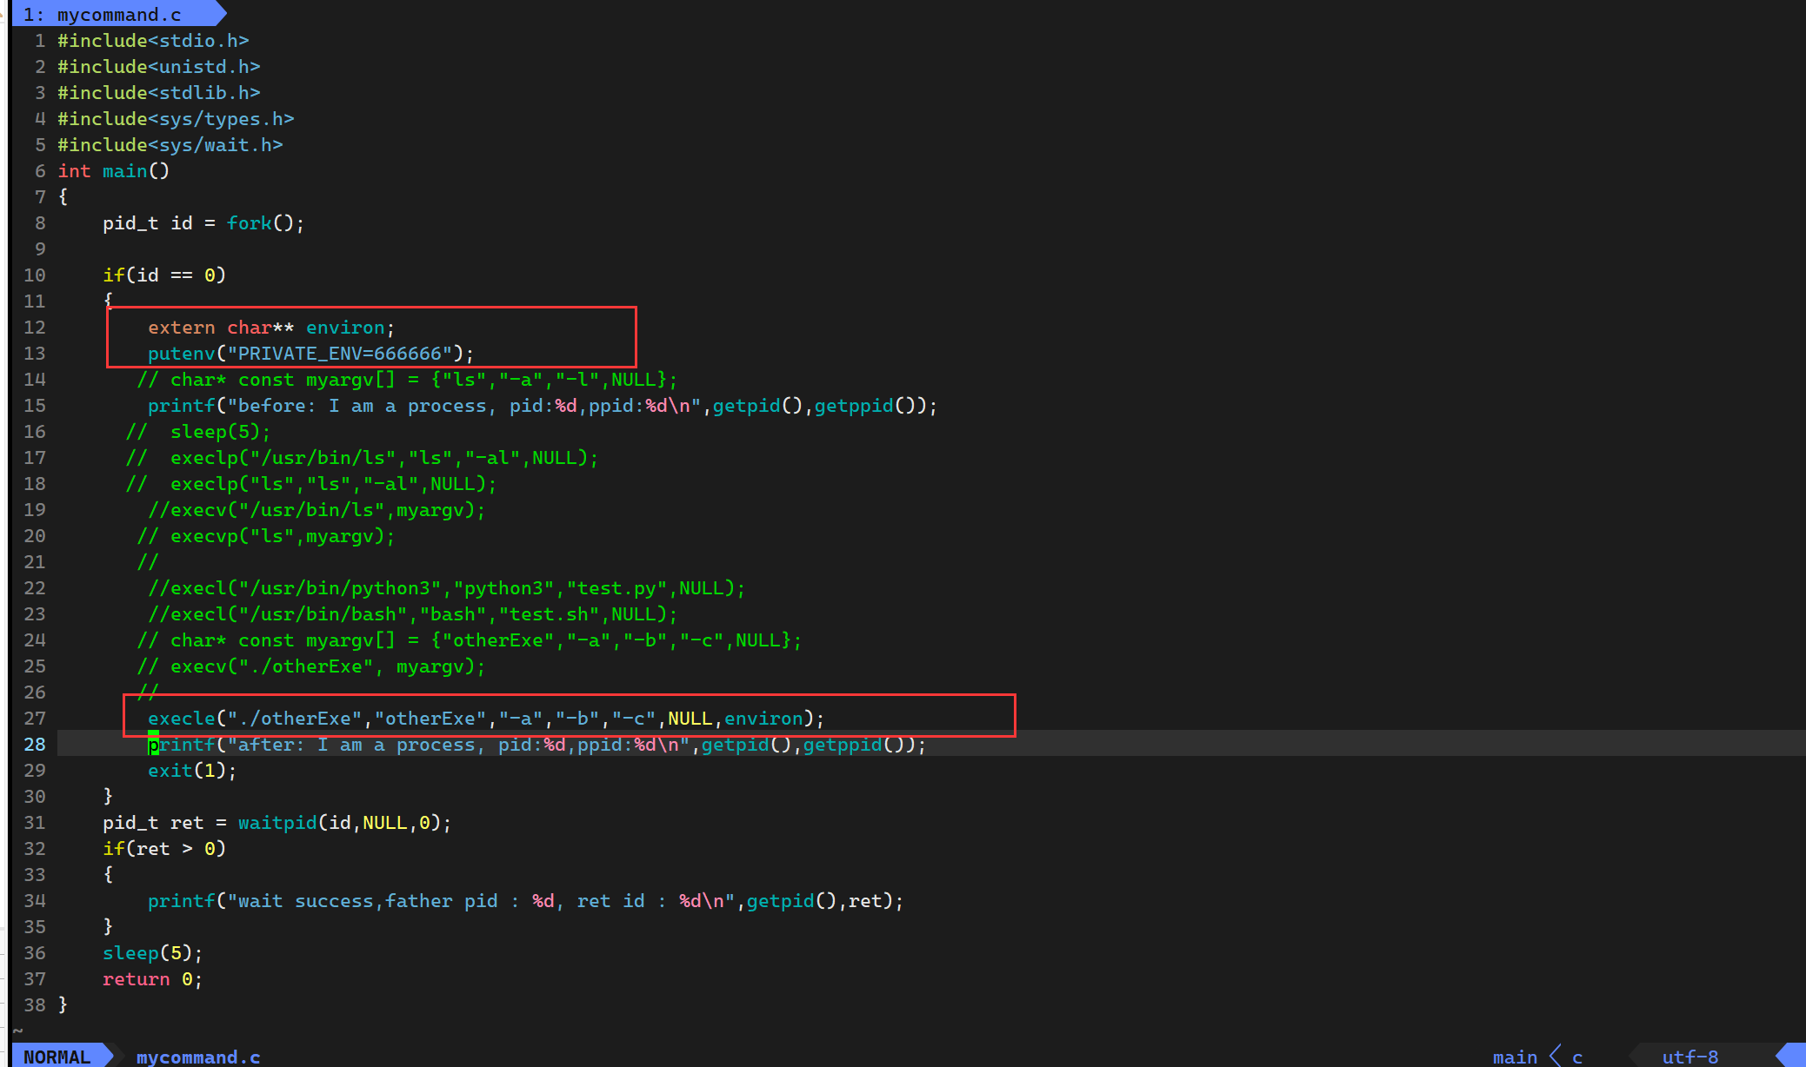The width and height of the screenshot is (1806, 1067).
Task: Click commented execlp("ls","ls","-al") line
Action: (x=311, y=484)
